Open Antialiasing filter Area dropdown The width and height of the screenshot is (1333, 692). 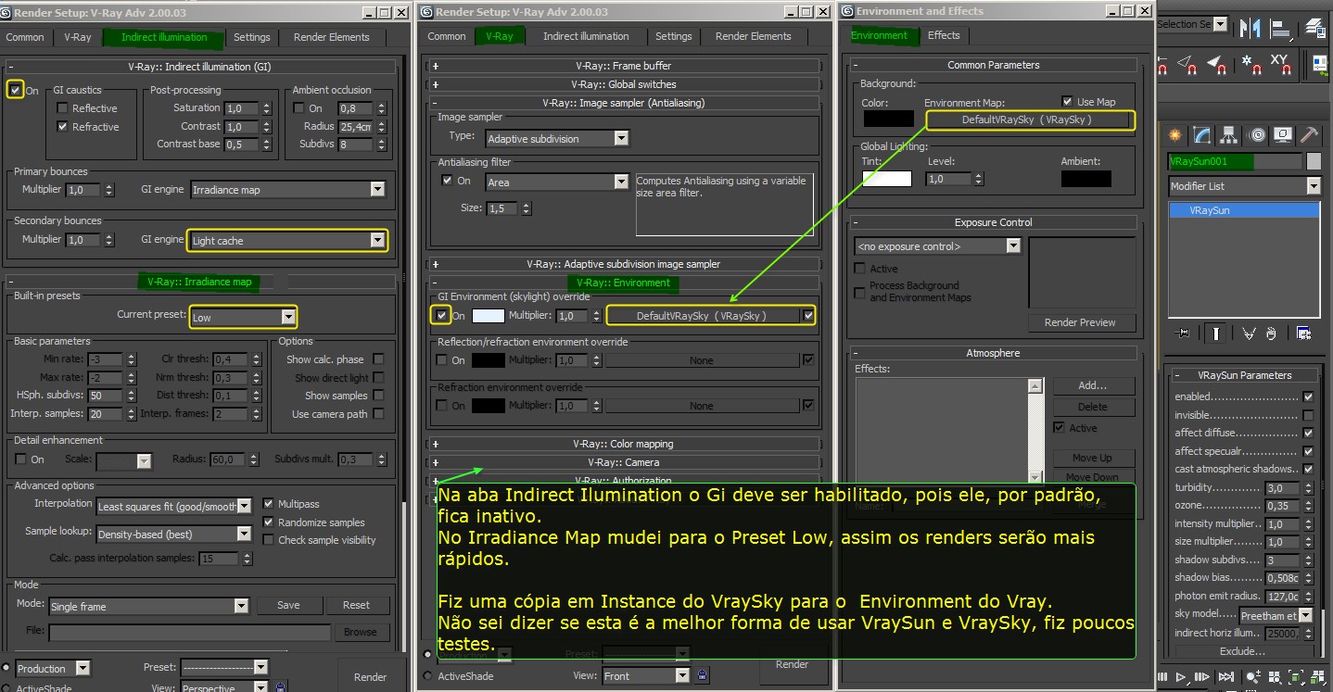tap(556, 182)
